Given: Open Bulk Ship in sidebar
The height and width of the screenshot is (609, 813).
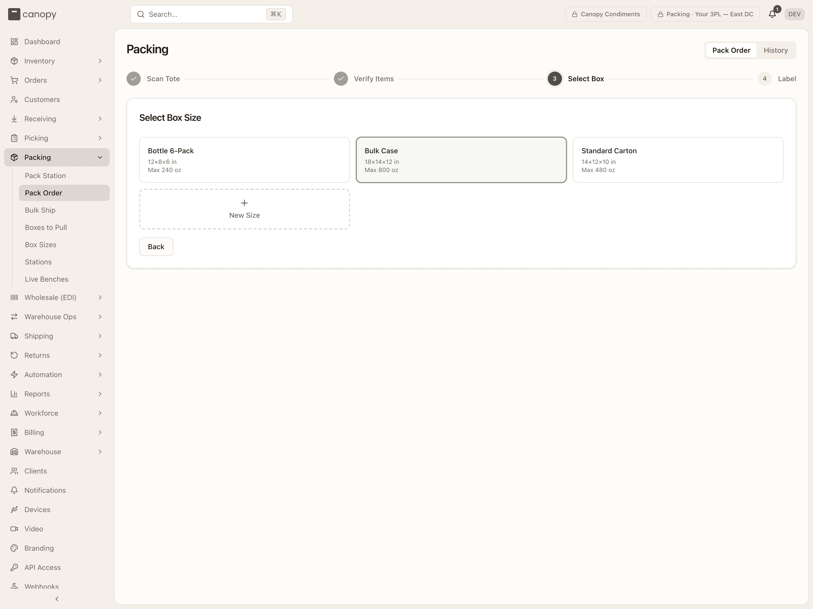Looking at the screenshot, I should [x=64, y=210].
